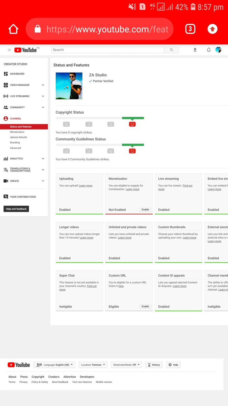Click the ZA Studio channel thumbnail
Image resolution: width=228 pixels, height=406 pixels.
(69, 86)
